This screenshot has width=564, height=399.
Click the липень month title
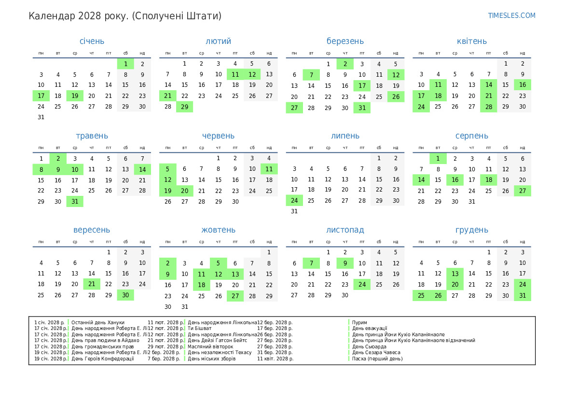coord(345,136)
